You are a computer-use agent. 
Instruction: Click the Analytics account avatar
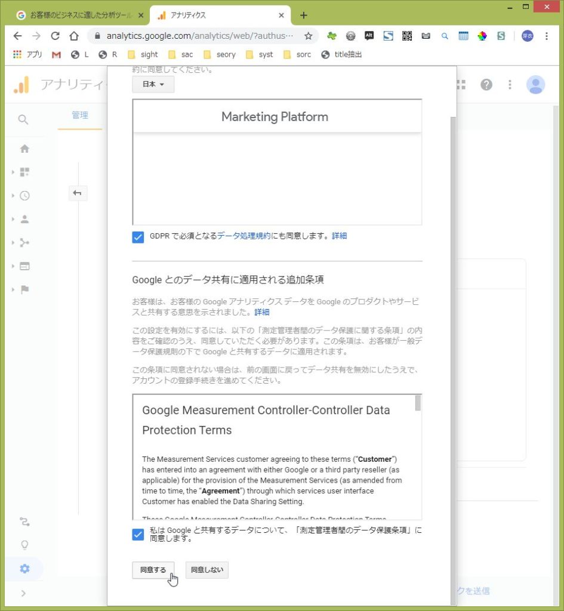[x=535, y=85]
